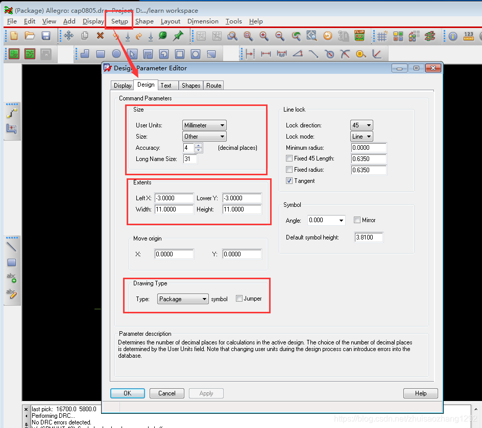Click the Zoom In magnifier icon
This screenshot has height=428, width=482.
tap(264, 36)
